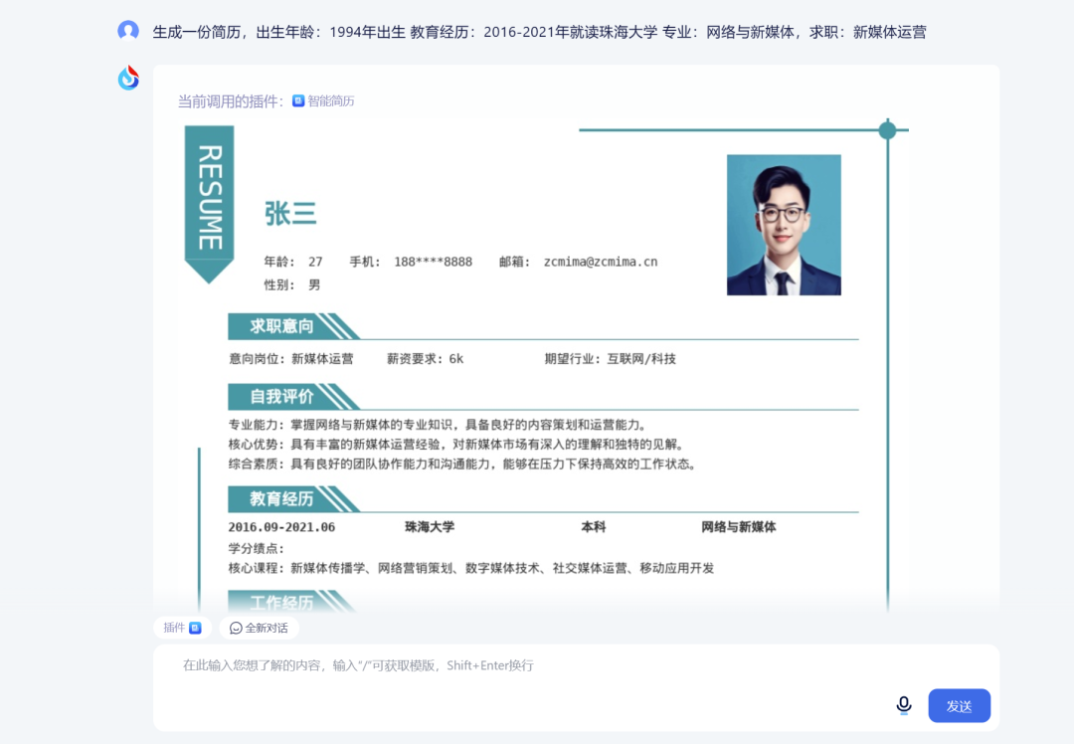Click the 意向岗位：新媒体运营 text
The width and height of the screenshot is (1074, 744).
pyautogui.click(x=291, y=359)
